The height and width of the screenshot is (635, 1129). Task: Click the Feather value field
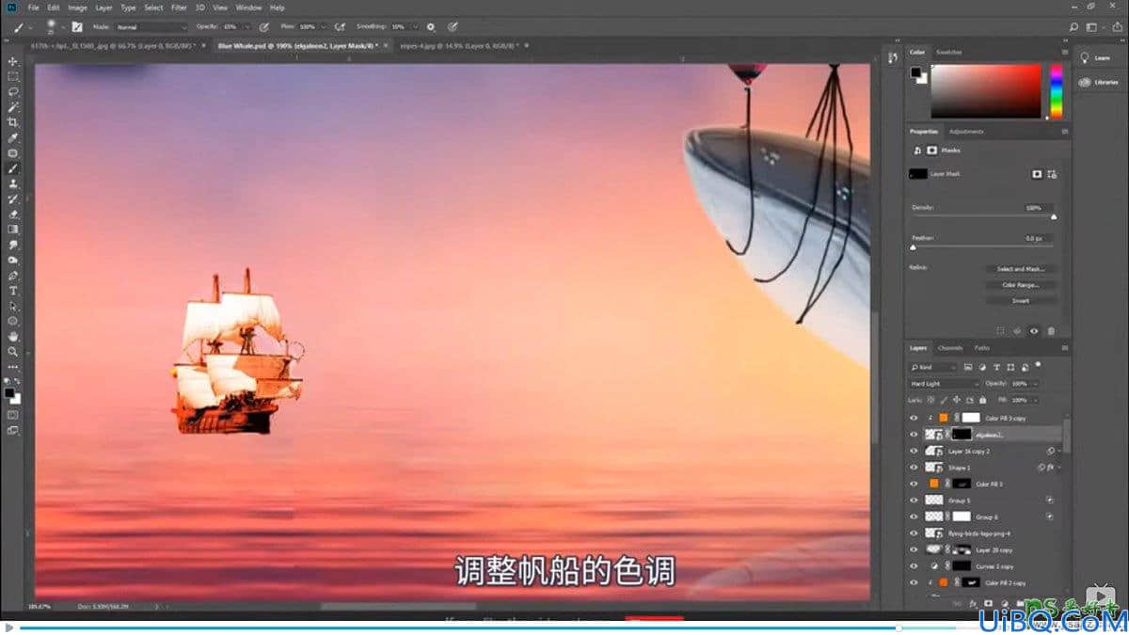pos(1039,239)
